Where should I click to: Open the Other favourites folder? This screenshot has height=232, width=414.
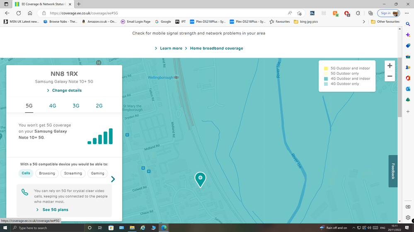[385, 21]
